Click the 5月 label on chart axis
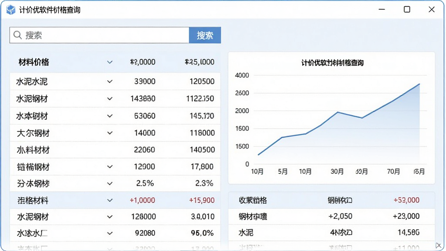Image resolution: width=446 pixels, height=251 pixels. (x=283, y=172)
